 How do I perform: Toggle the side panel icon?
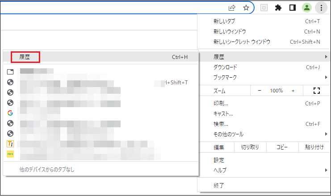pos(292,8)
